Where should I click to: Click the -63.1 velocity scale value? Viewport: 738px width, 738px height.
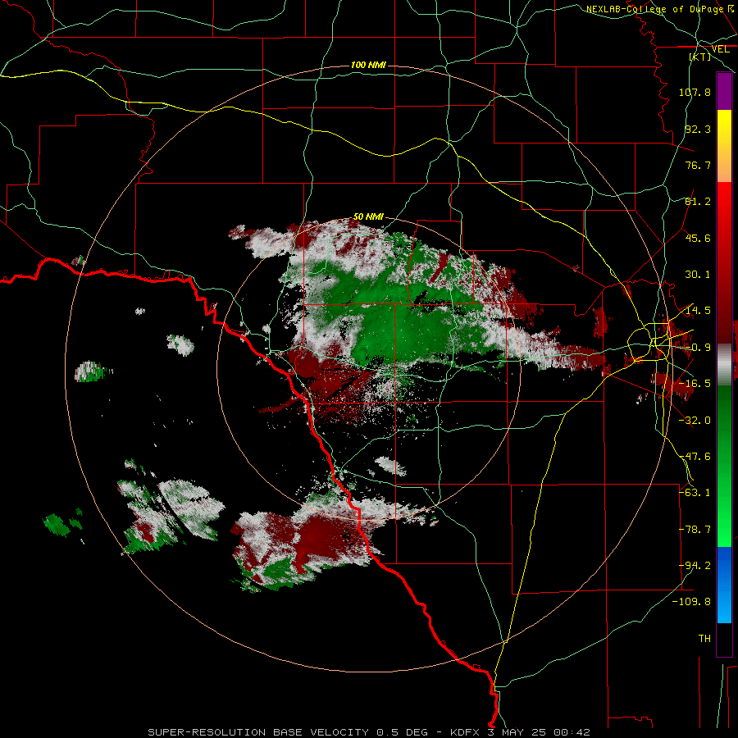[x=695, y=493]
